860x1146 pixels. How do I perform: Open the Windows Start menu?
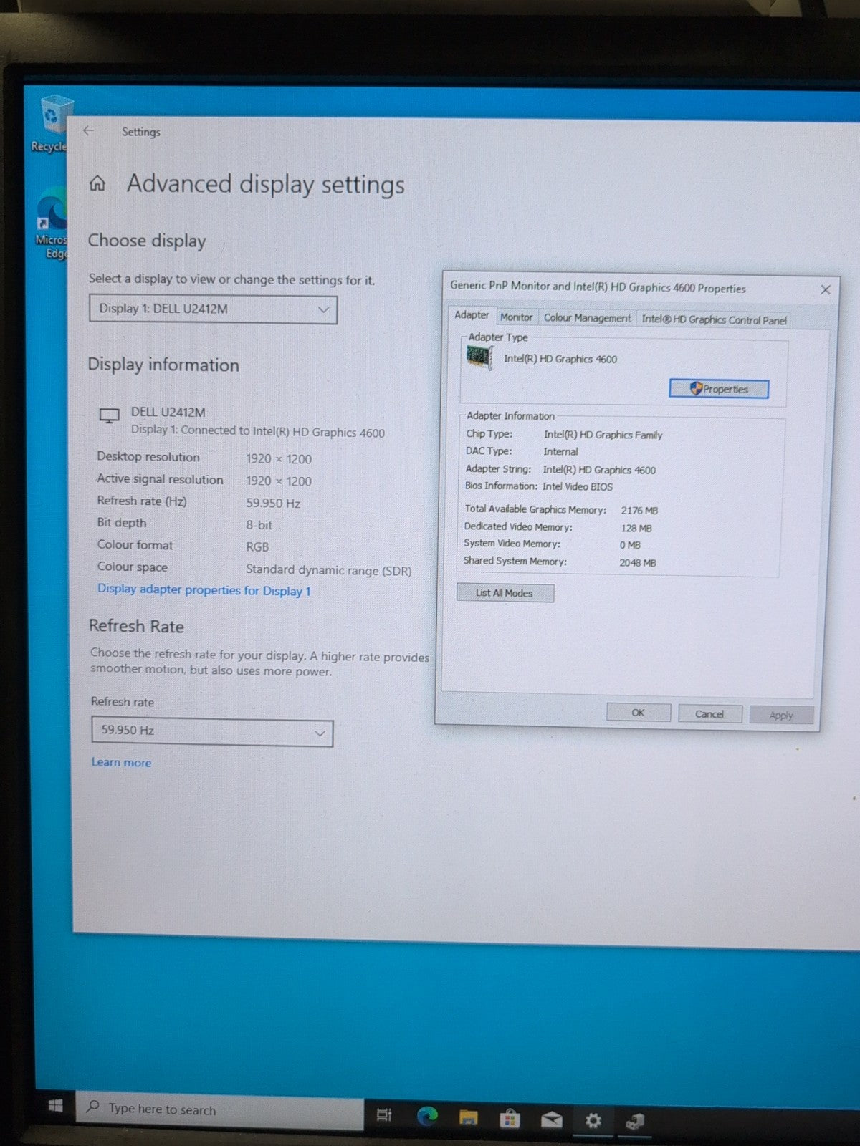point(56,1106)
